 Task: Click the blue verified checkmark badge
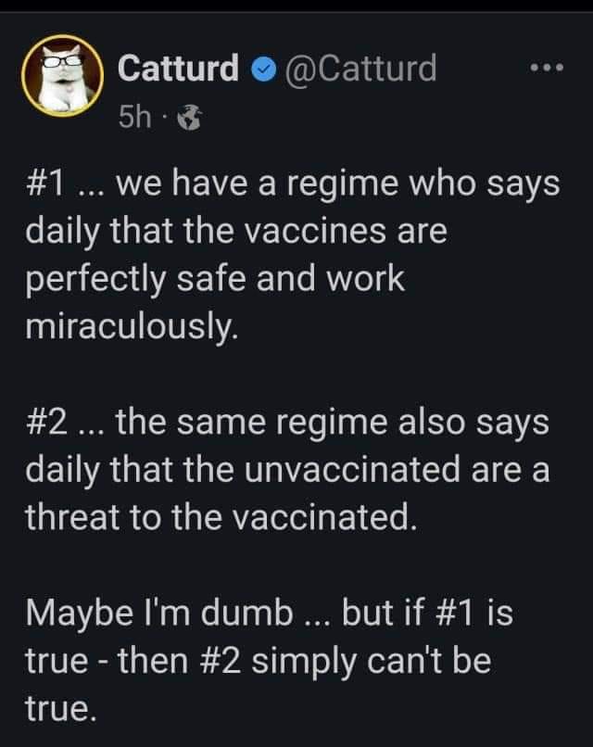pos(261,70)
